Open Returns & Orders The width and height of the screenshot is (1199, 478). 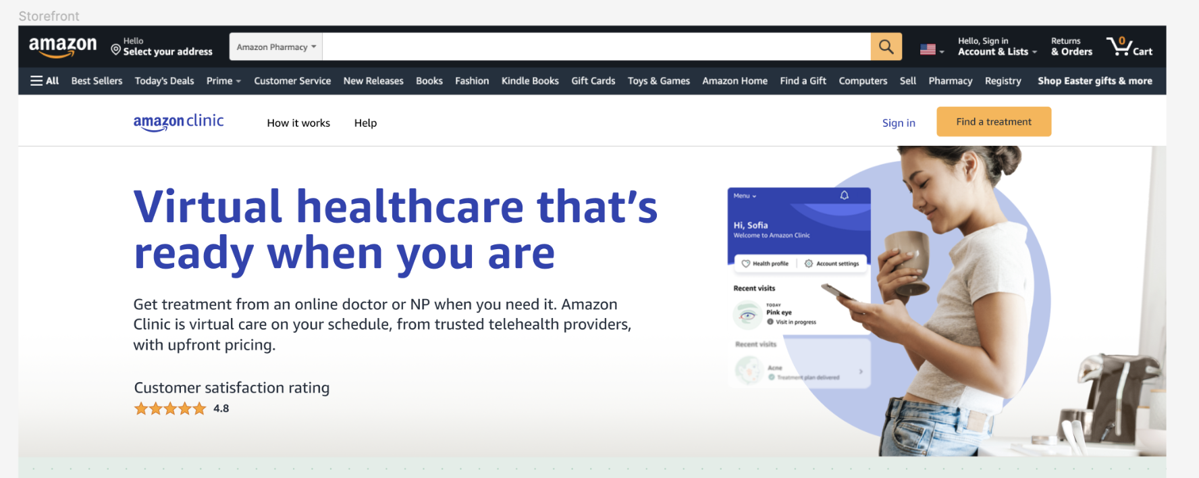coord(1071,47)
